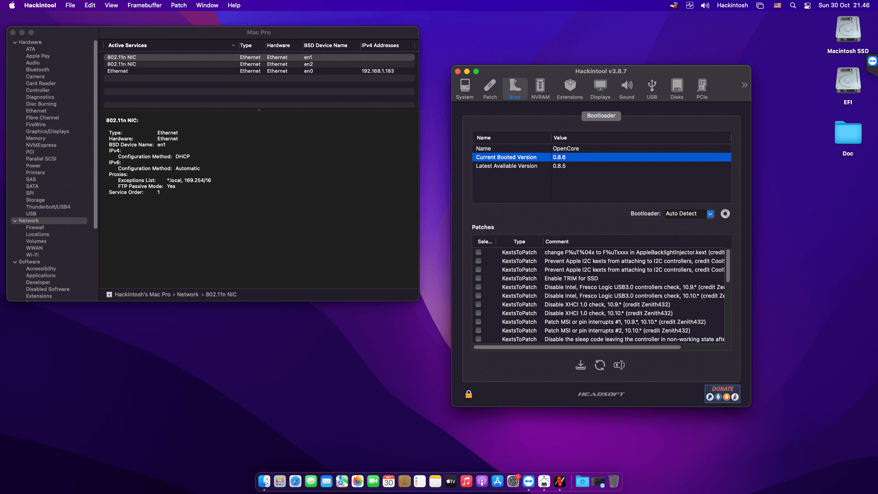Click the lock icon in Hackintool
This screenshot has height=494, width=878.
point(468,394)
